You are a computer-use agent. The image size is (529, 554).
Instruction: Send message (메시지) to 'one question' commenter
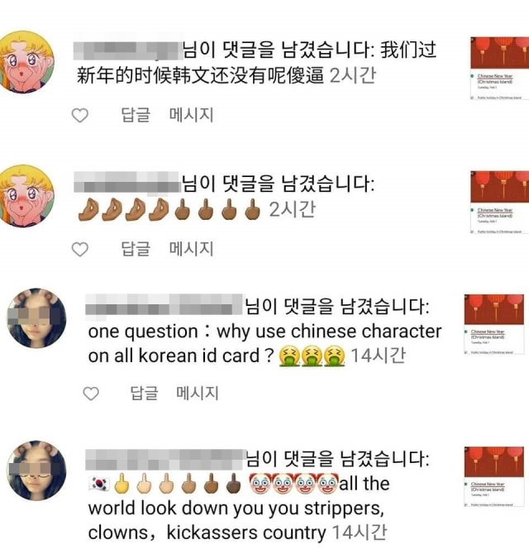[198, 393]
